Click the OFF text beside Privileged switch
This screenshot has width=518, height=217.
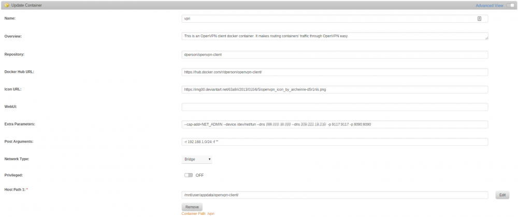pyautogui.click(x=199, y=175)
